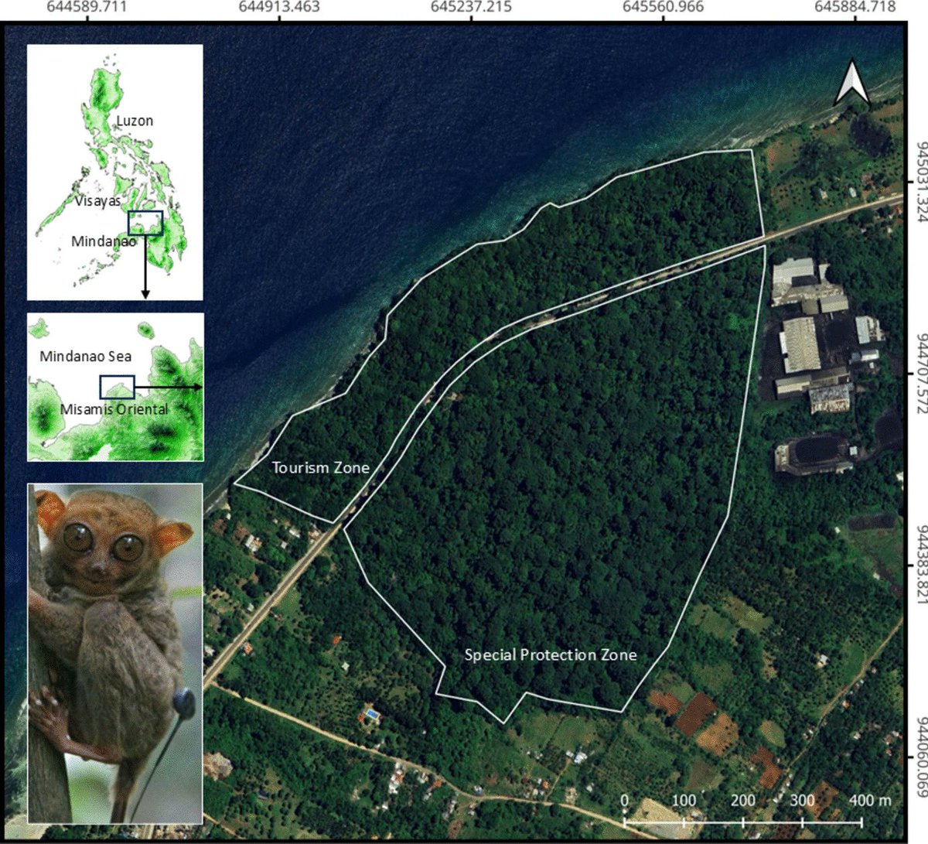The height and width of the screenshot is (844, 928).
Task: Click the coordinate 645884.718
Action: 855,7
